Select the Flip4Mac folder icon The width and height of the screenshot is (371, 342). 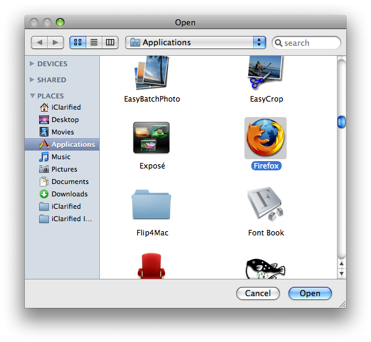click(x=151, y=204)
